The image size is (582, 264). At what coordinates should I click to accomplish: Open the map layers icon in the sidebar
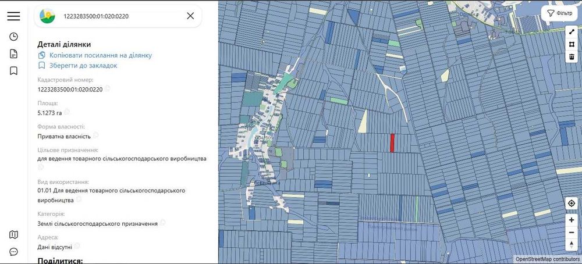[x=13, y=234]
